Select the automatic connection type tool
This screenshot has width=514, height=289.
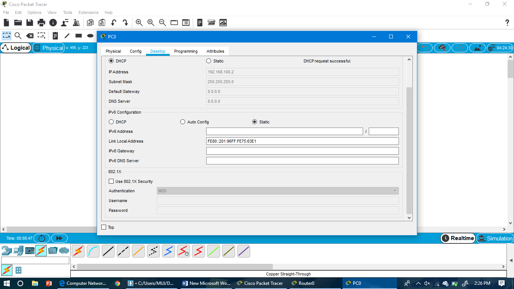click(x=78, y=251)
